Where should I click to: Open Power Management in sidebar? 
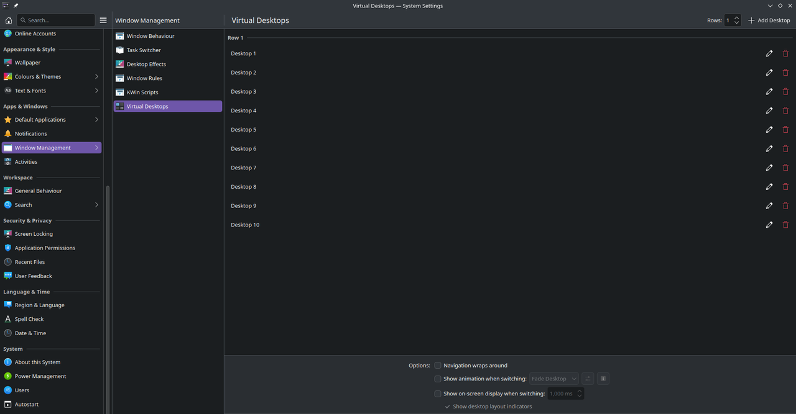click(52, 376)
